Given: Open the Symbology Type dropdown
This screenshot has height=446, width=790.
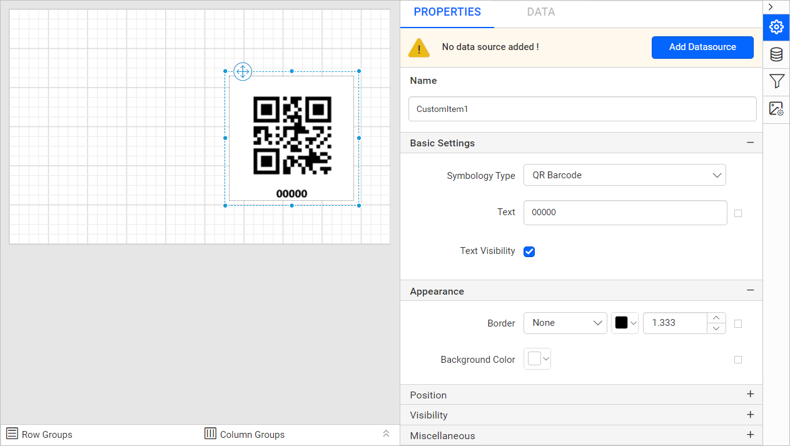Looking at the screenshot, I should pos(624,175).
